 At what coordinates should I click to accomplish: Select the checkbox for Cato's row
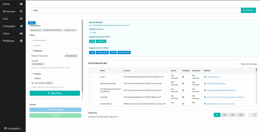coord(91,77)
